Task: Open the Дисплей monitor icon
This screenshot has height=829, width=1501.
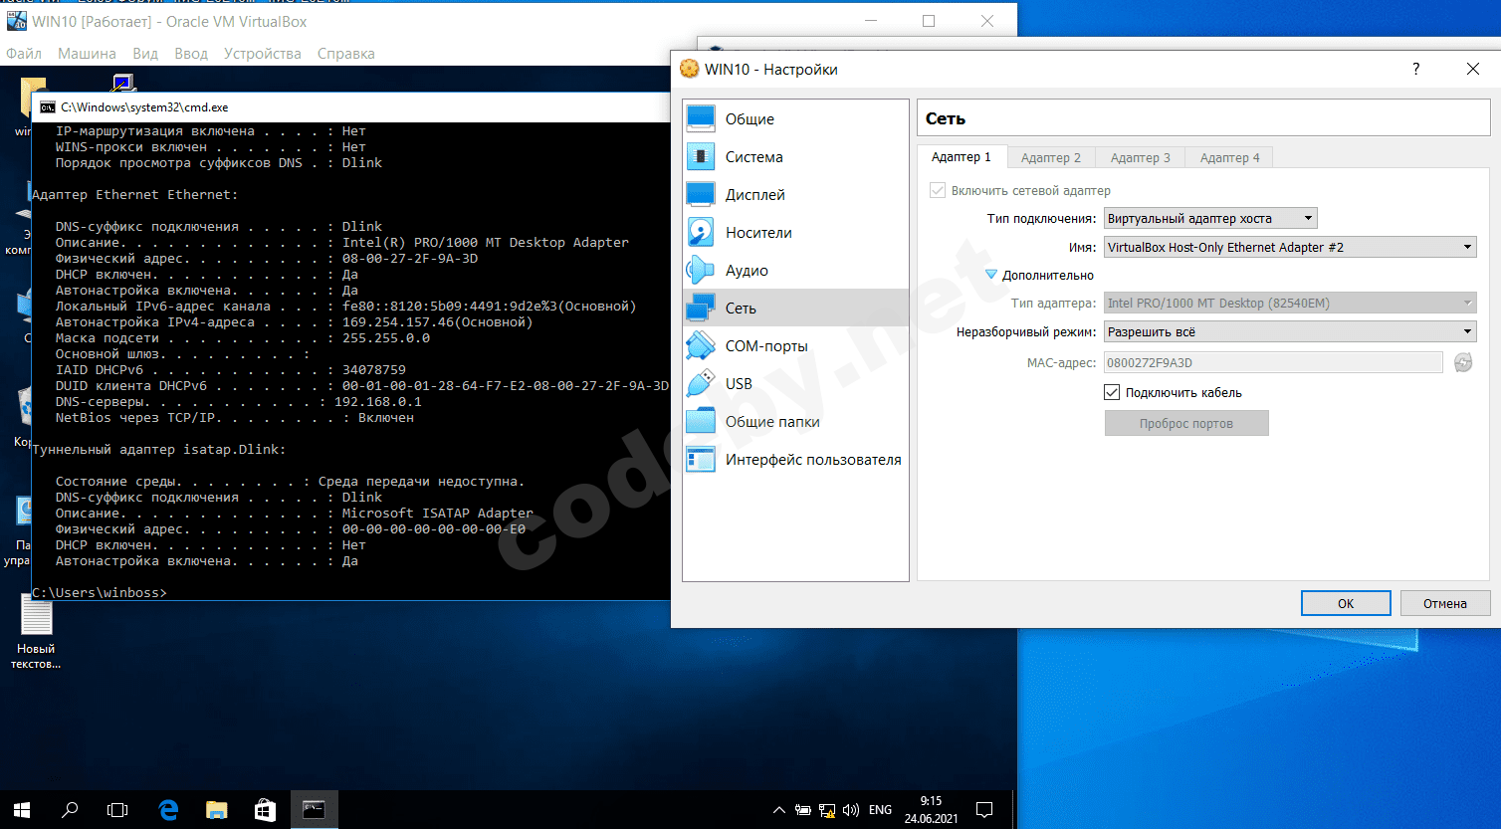Action: pyautogui.click(x=701, y=194)
